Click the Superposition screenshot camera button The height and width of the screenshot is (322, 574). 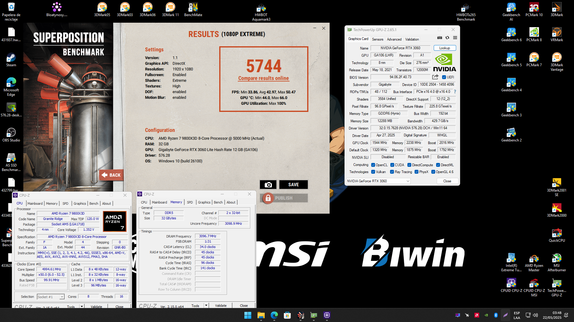coord(268,185)
